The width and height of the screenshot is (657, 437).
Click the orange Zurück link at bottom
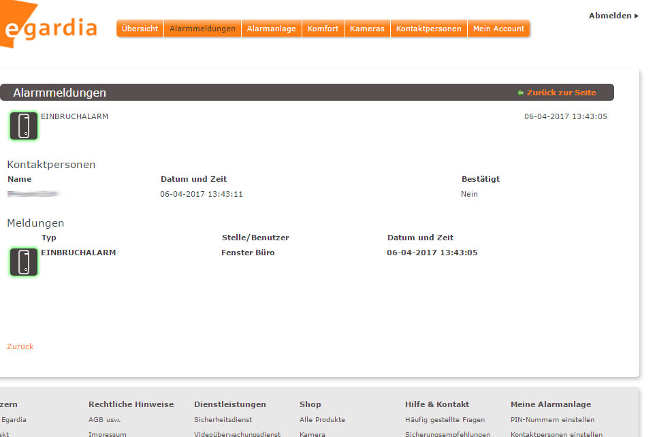click(x=20, y=346)
